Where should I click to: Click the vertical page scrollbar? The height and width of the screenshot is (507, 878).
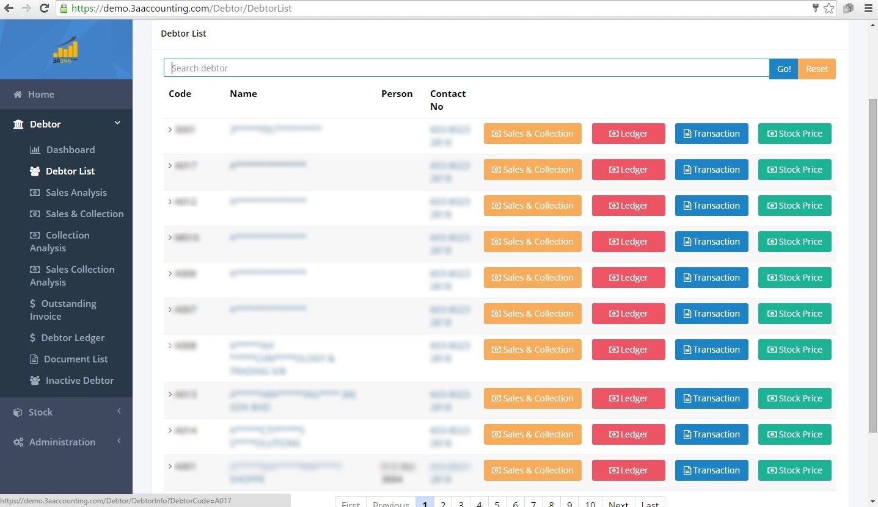[x=873, y=265]
